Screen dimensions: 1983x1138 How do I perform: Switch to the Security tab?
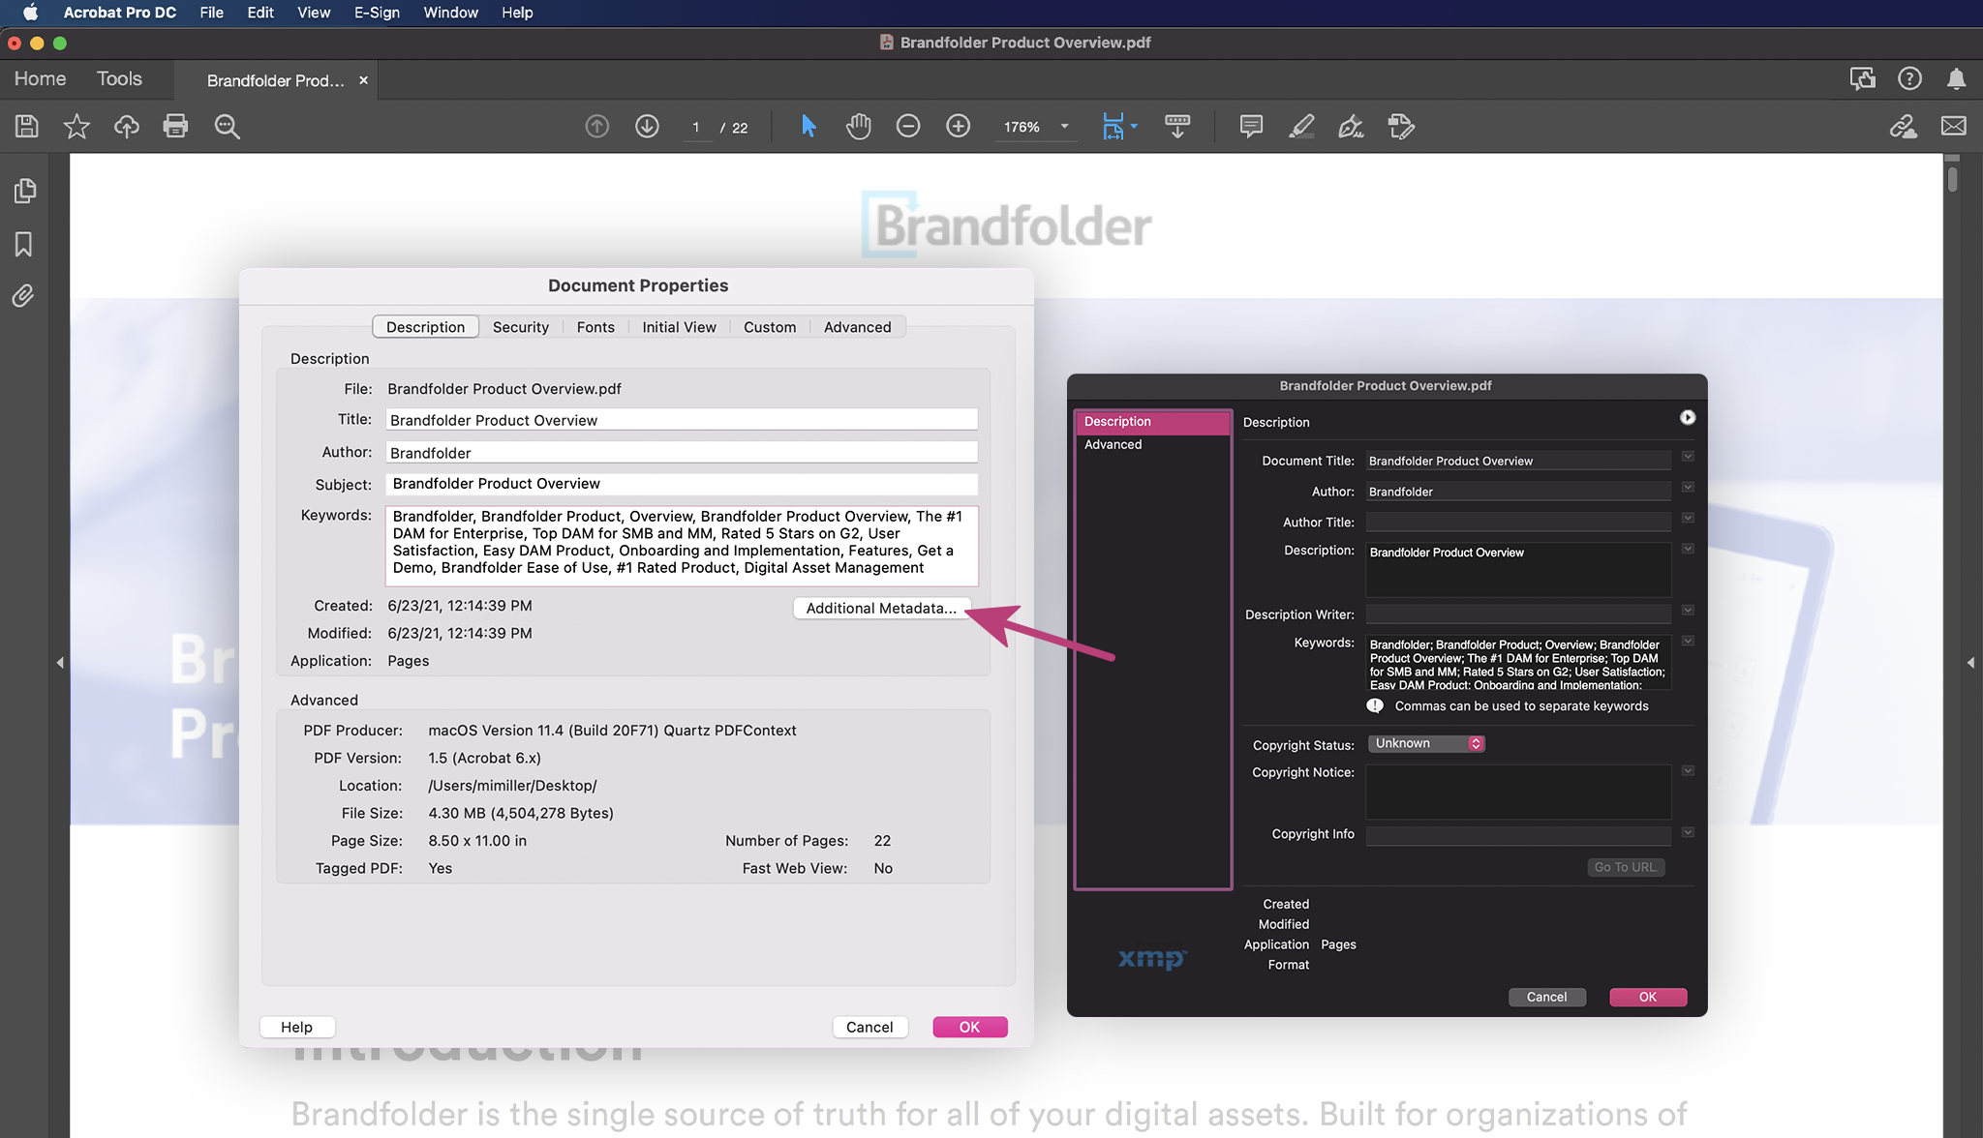coord(521,327)
